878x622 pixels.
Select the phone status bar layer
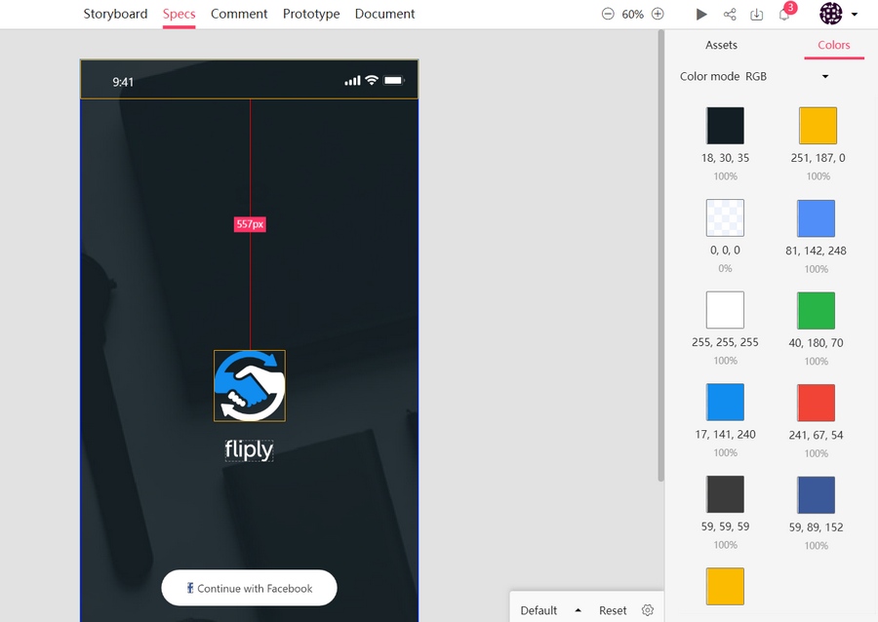[249, 79]
